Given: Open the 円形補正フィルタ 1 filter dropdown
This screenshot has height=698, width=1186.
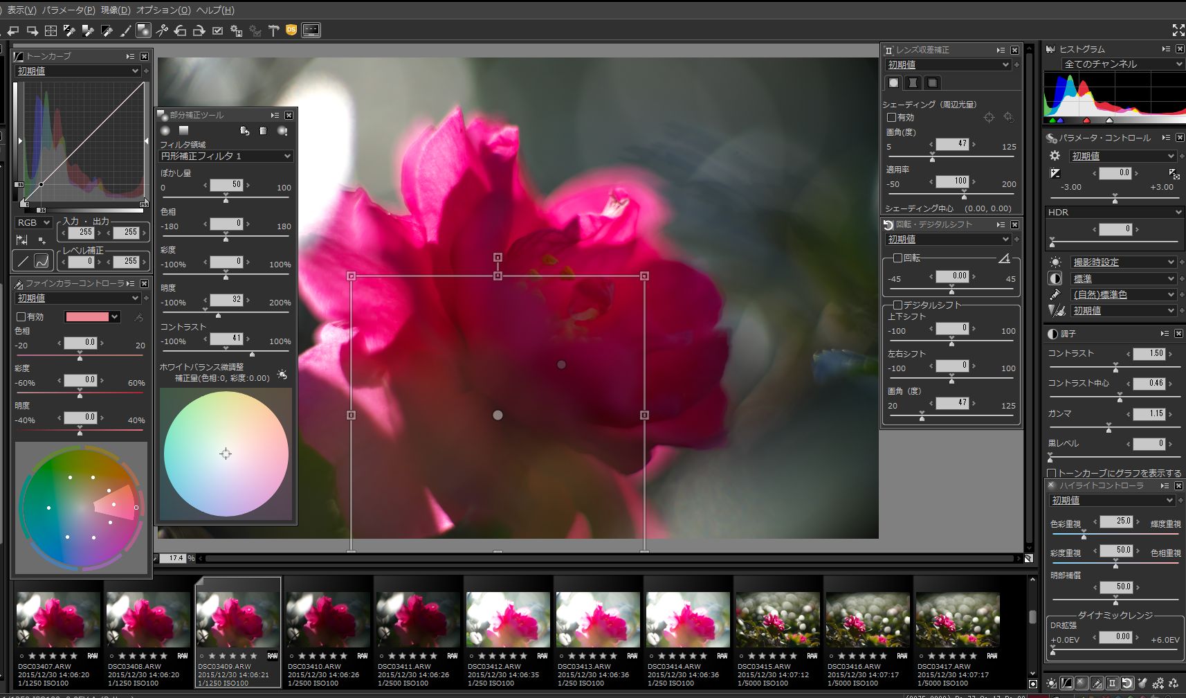Looking at the screenshot, I should 226,156.
